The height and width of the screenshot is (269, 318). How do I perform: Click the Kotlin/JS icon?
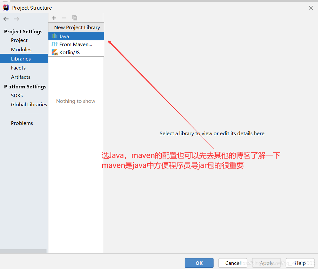tap(54, 52)
